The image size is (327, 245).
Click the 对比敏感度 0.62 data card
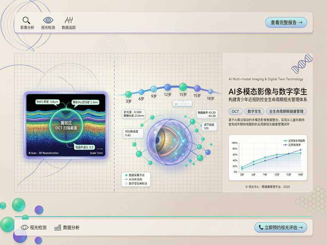coord(133,133)
